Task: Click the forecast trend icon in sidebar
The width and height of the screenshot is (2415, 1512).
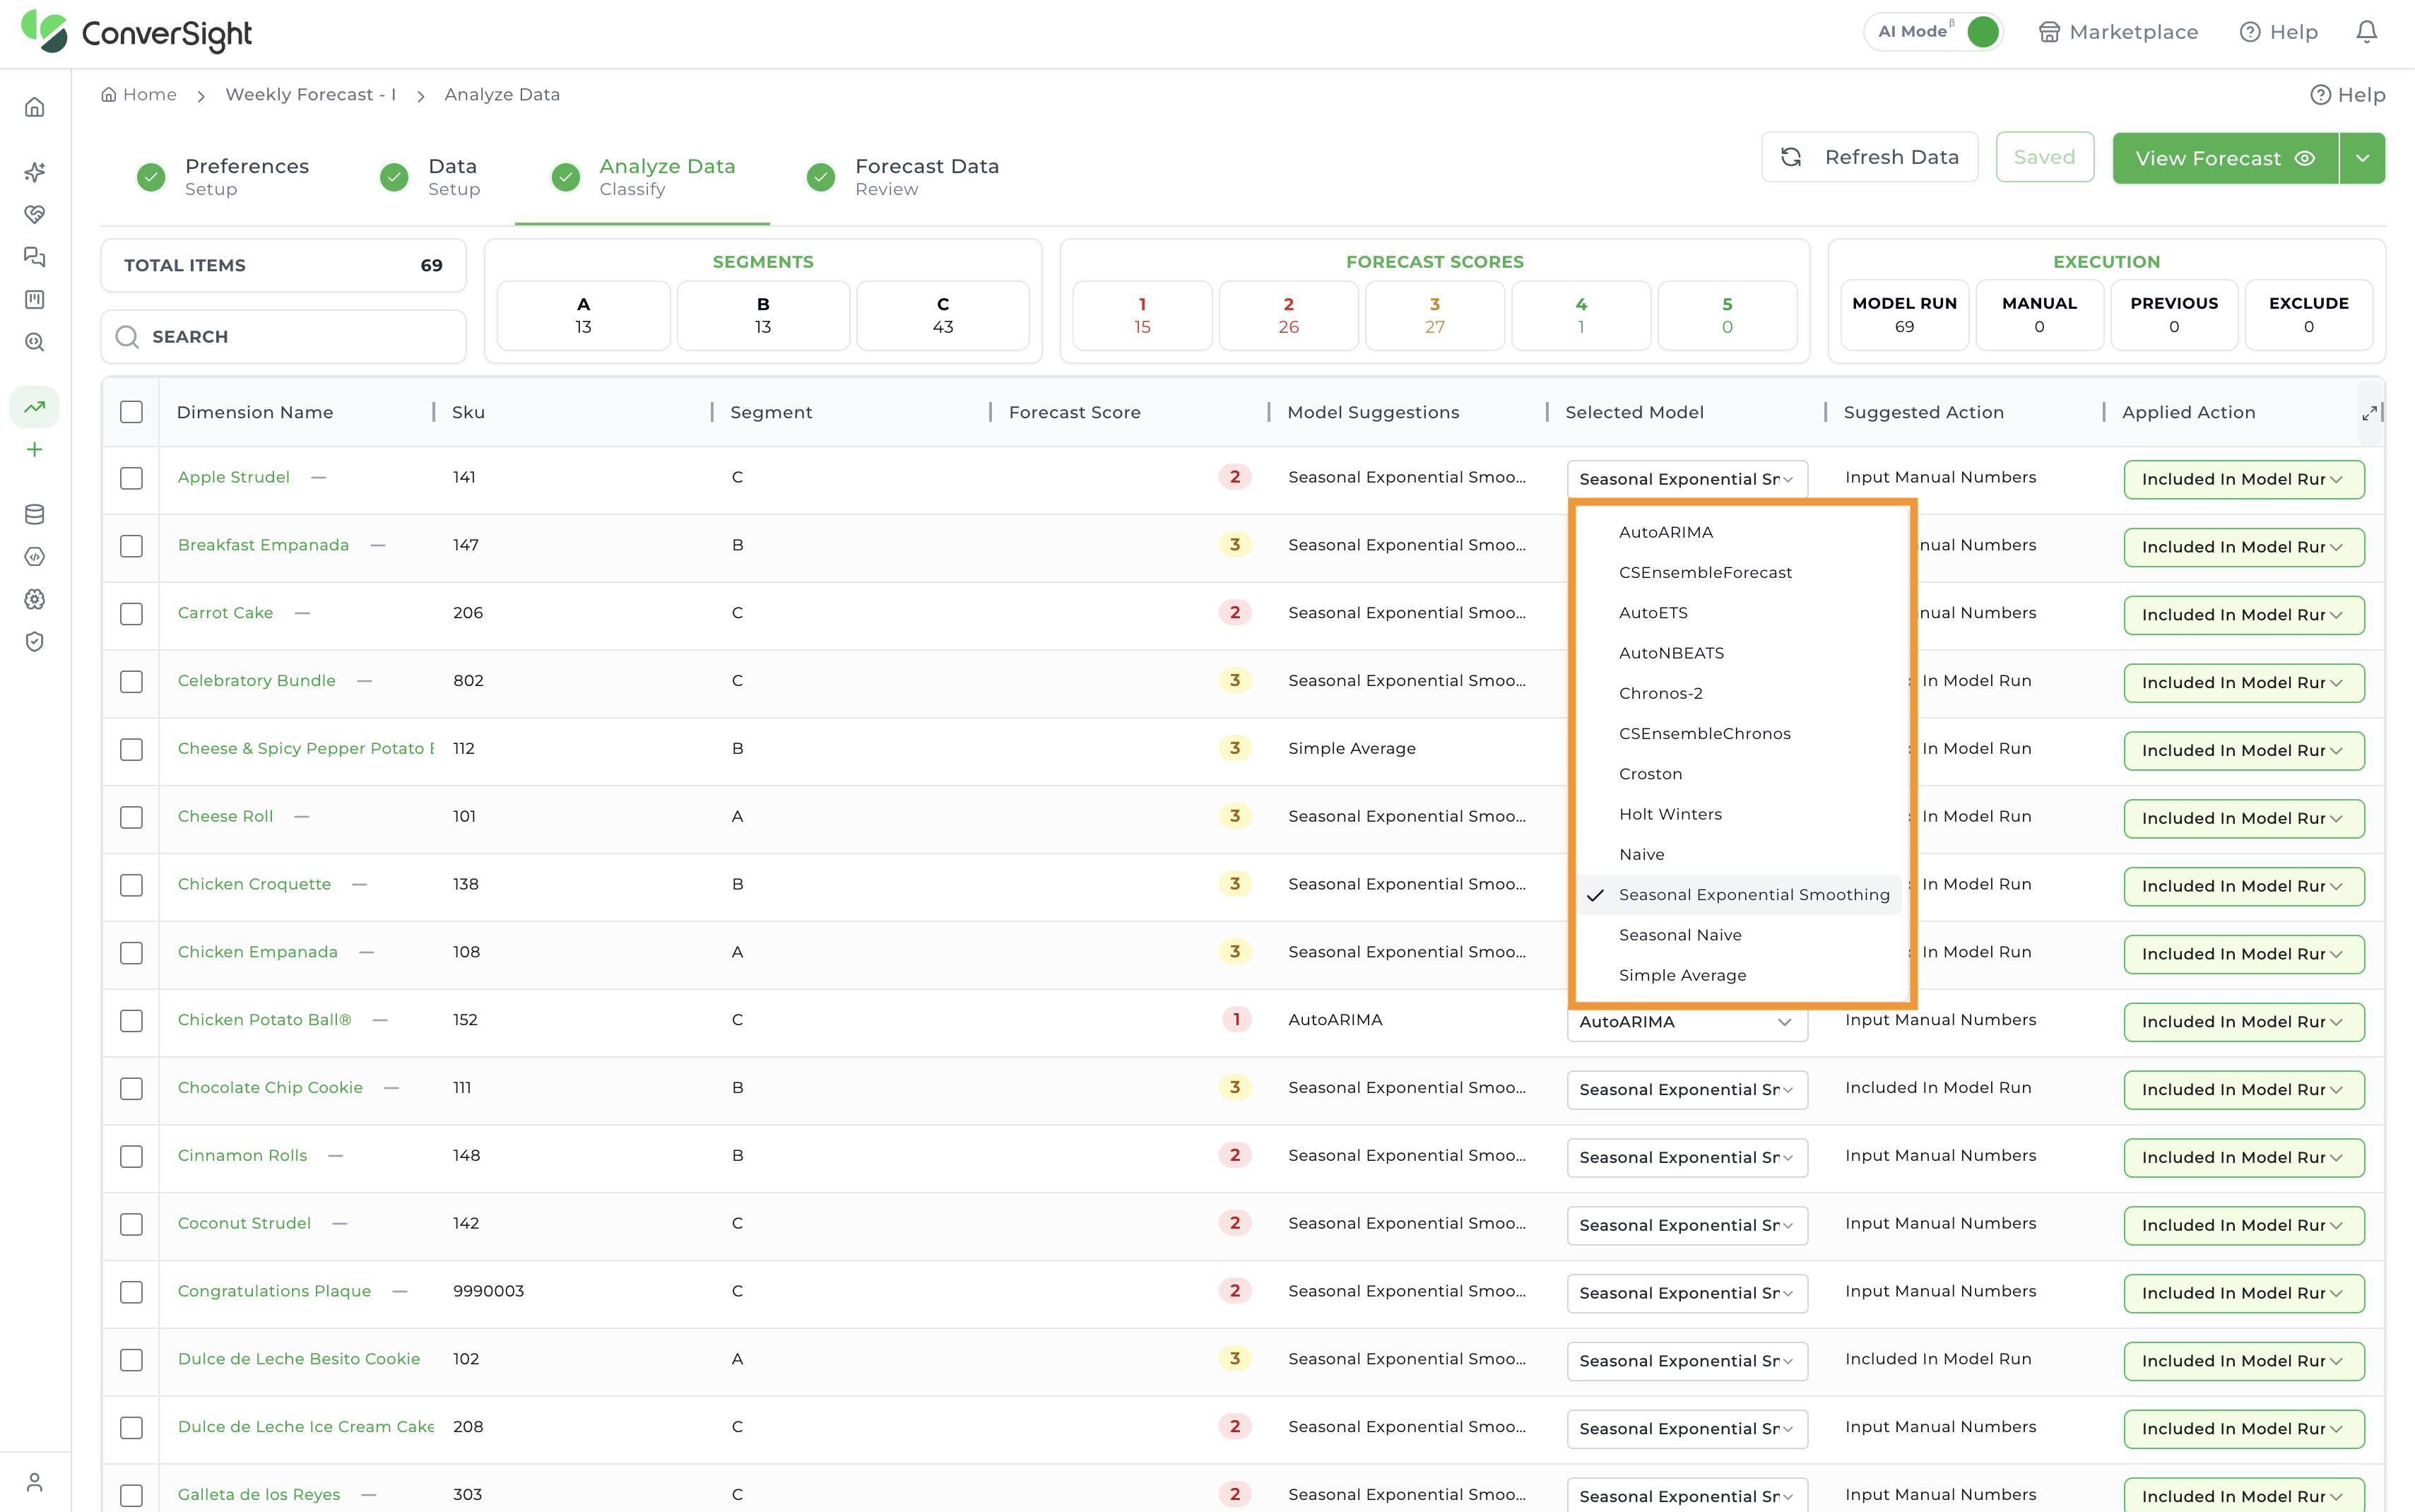Action: click(x=35, y=407)
